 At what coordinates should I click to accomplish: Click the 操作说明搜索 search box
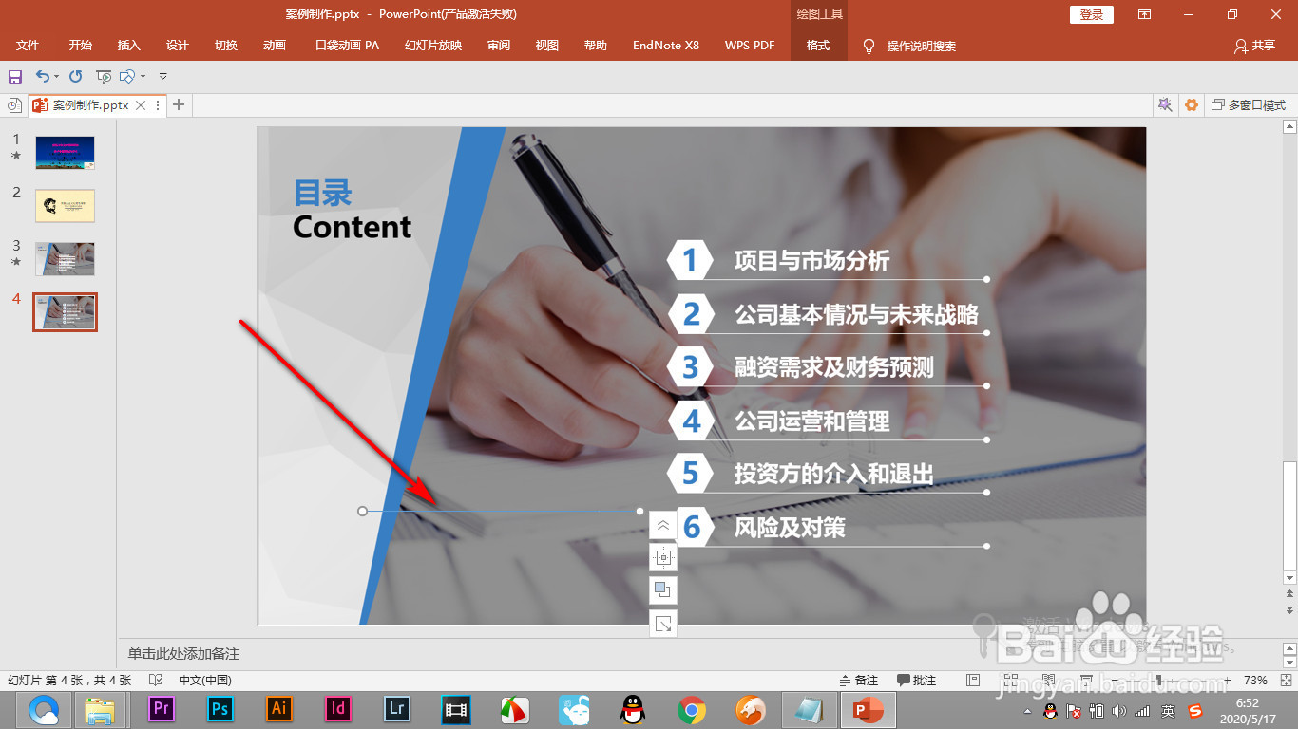[922, 46]
